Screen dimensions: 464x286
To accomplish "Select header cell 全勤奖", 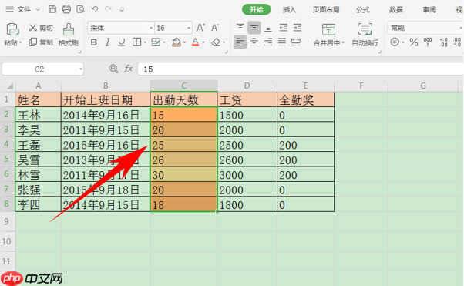I will tap(305, 99).
